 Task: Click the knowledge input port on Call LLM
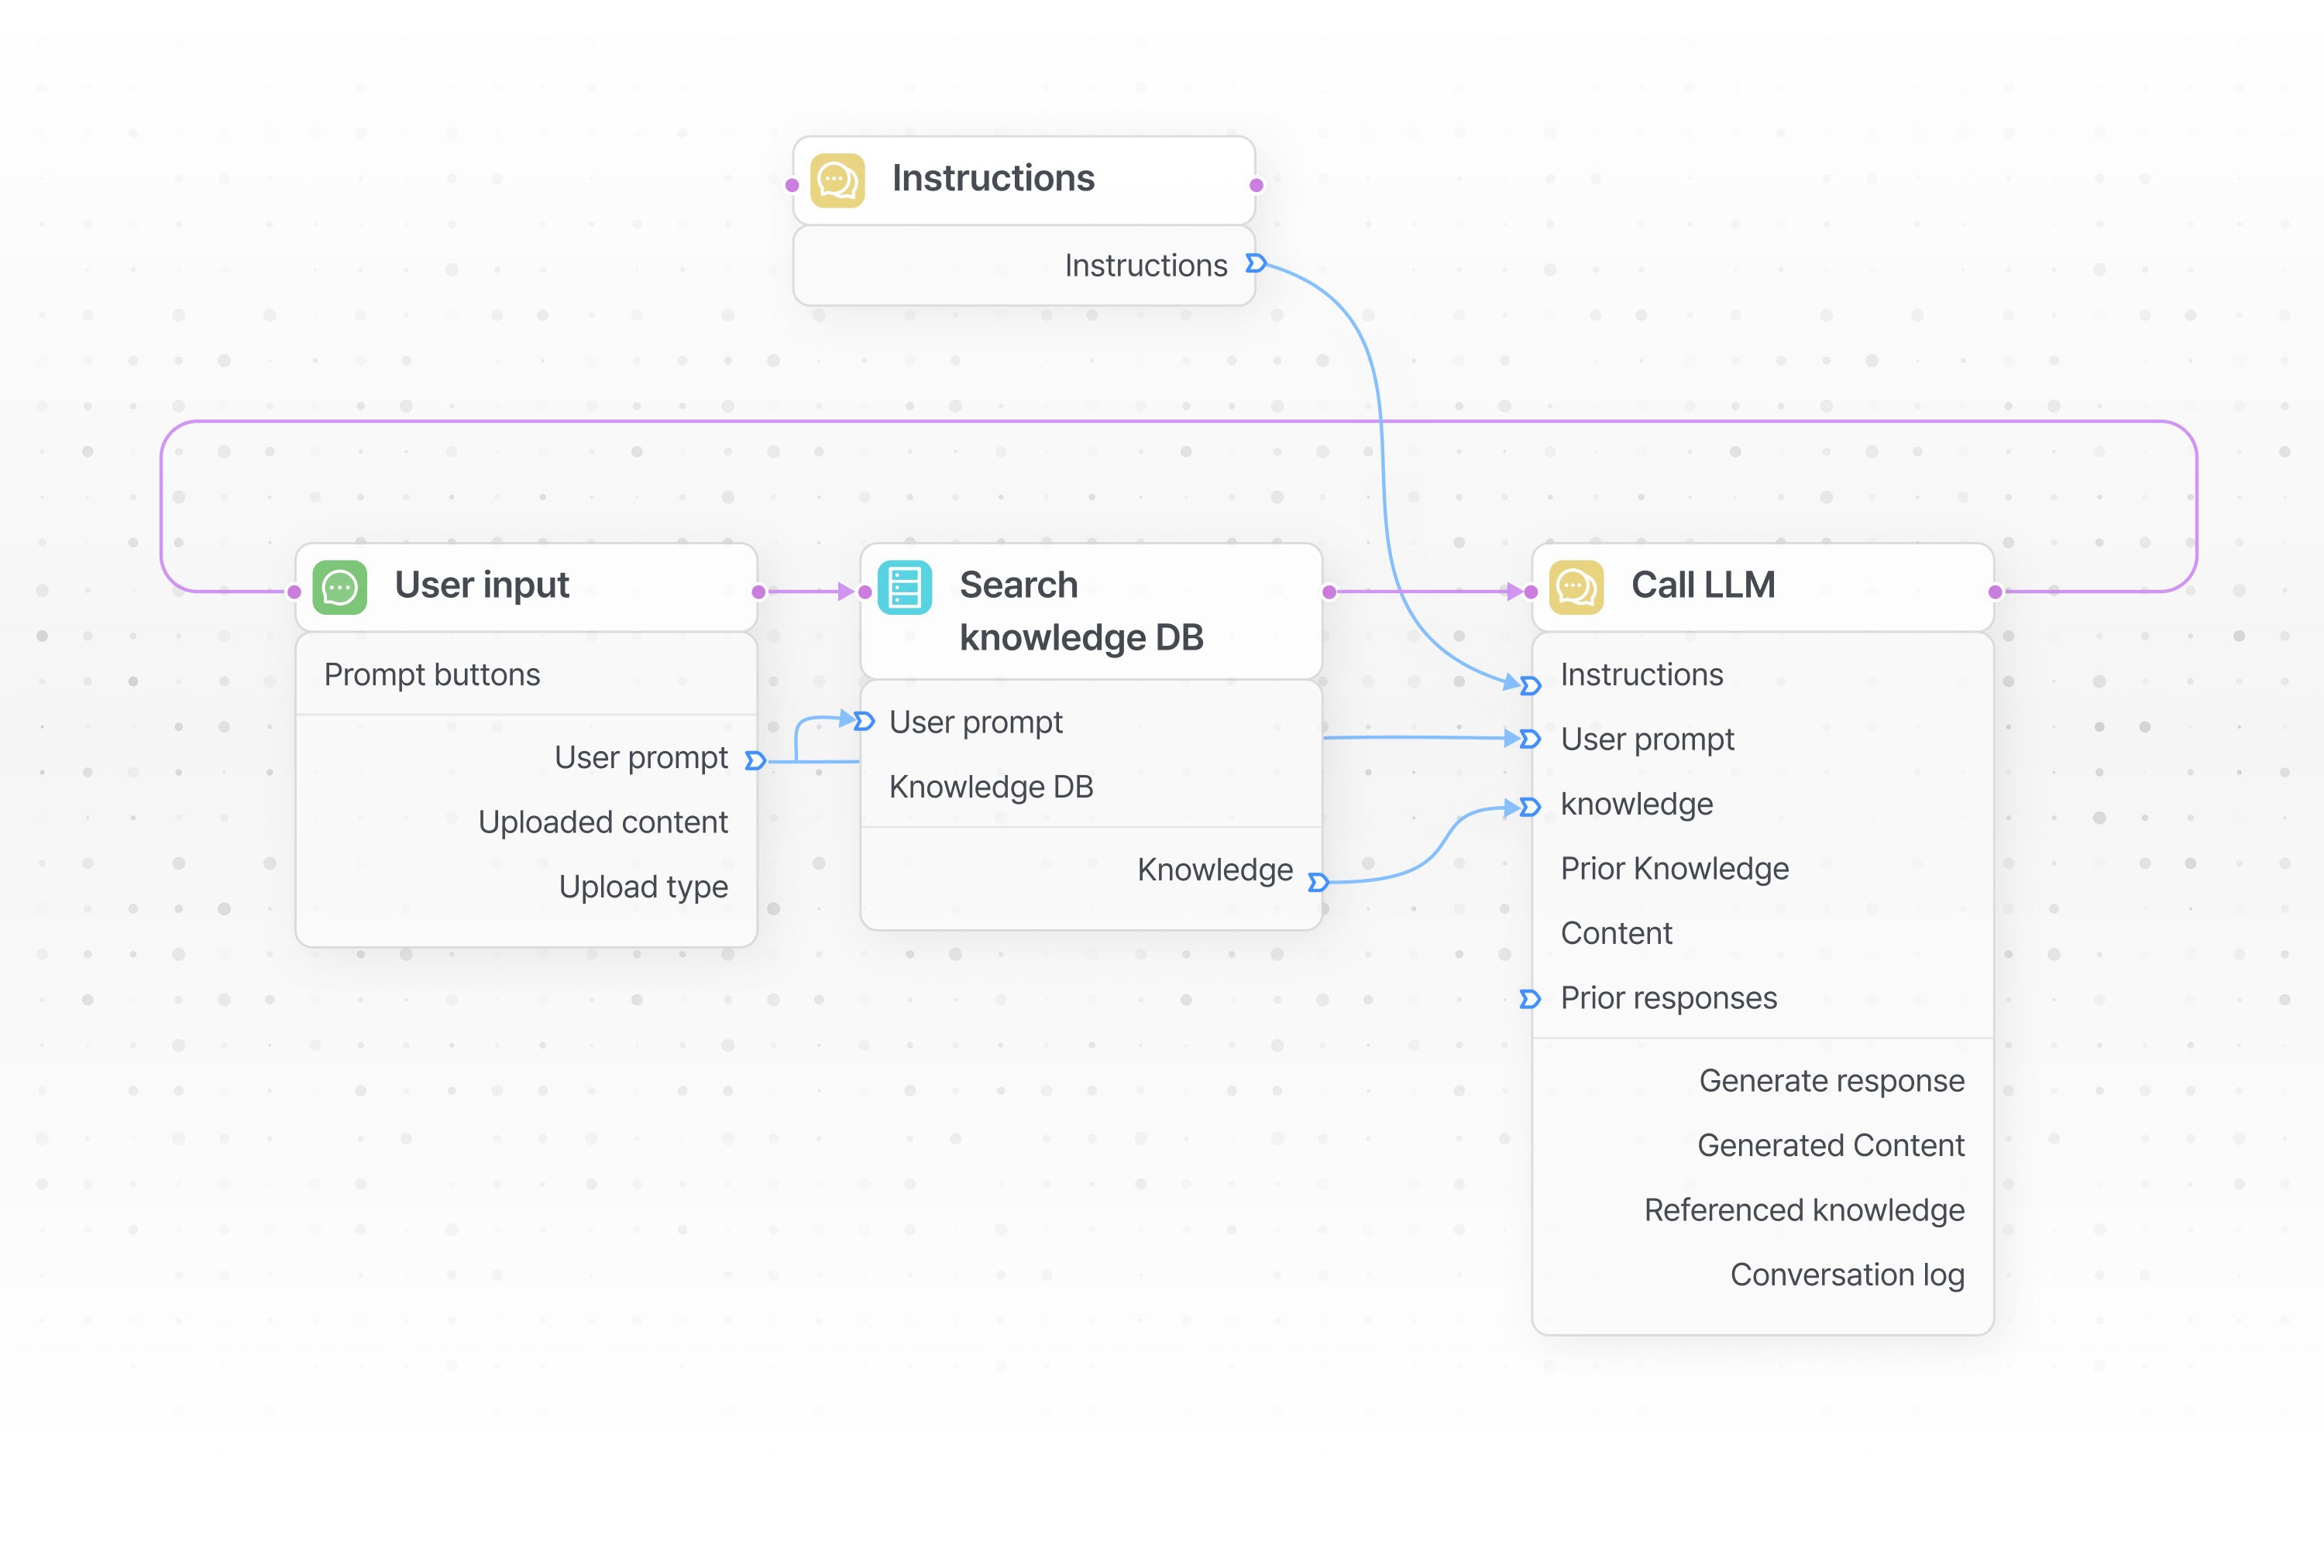click(1529, 808)
